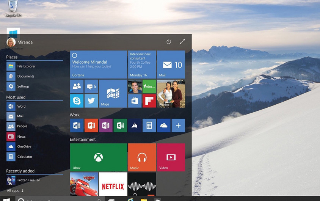The height and width of the screenshot is (201, 320).
Task: Launch the Word tile in Work group
Action: point(77,126)
